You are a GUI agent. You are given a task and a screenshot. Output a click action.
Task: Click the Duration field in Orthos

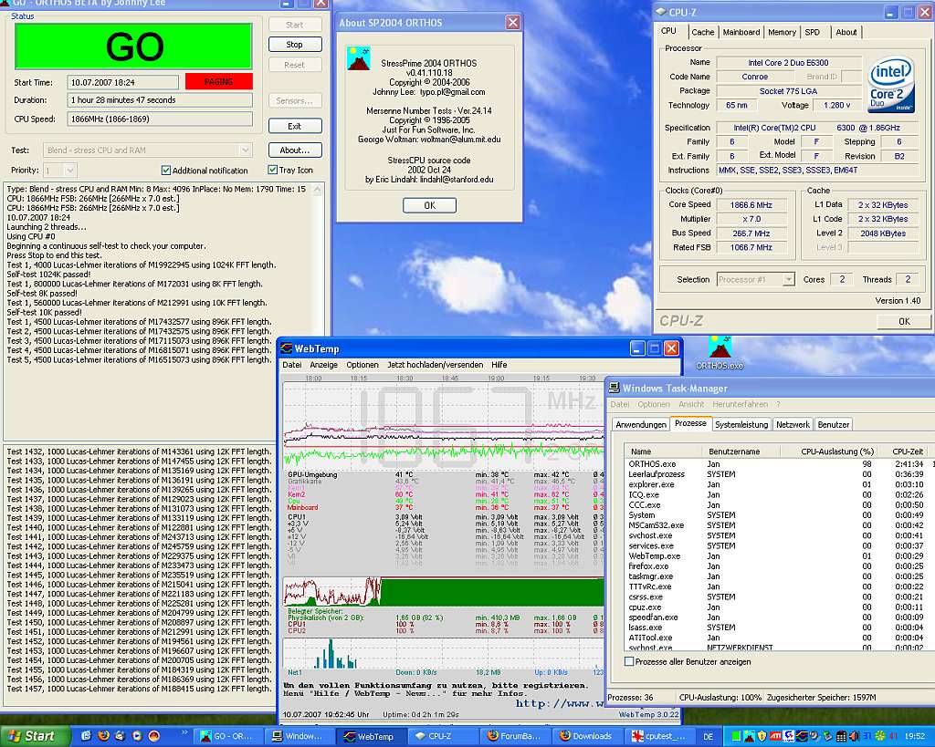pyautogui.click(x=159, y=100)
